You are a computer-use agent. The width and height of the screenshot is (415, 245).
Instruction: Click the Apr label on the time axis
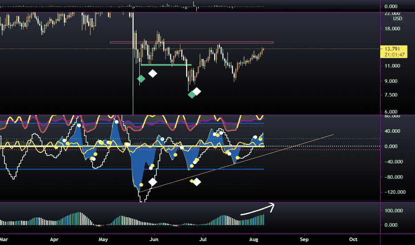tap(54, 240)
